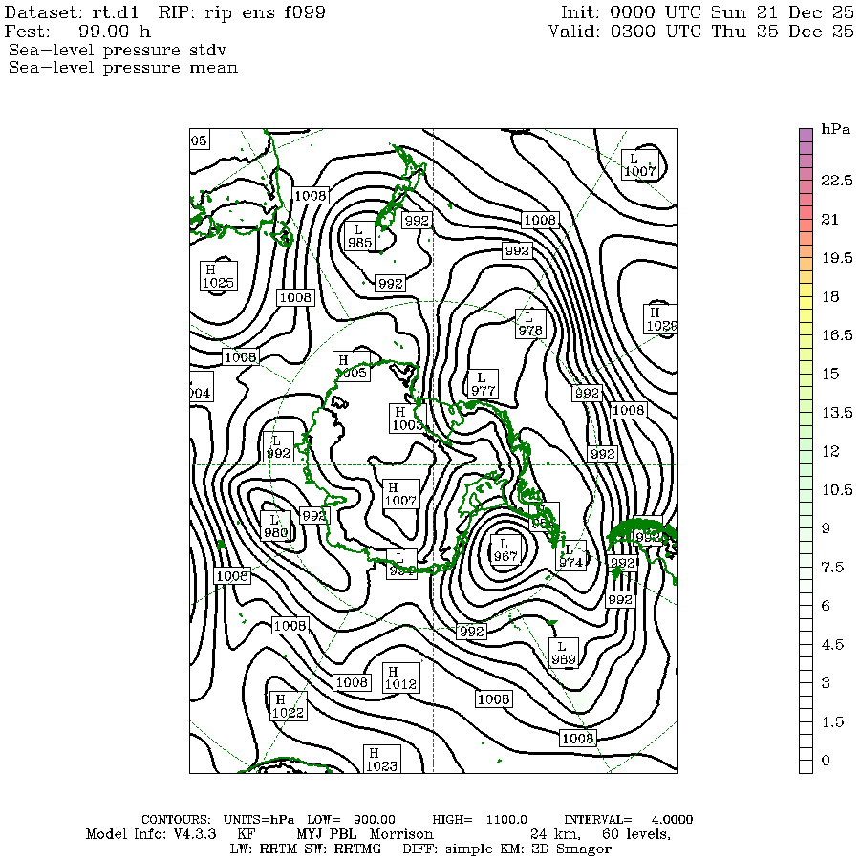Select the 'H 1012' high pressure label
The image size is (860, 860).
401,677
